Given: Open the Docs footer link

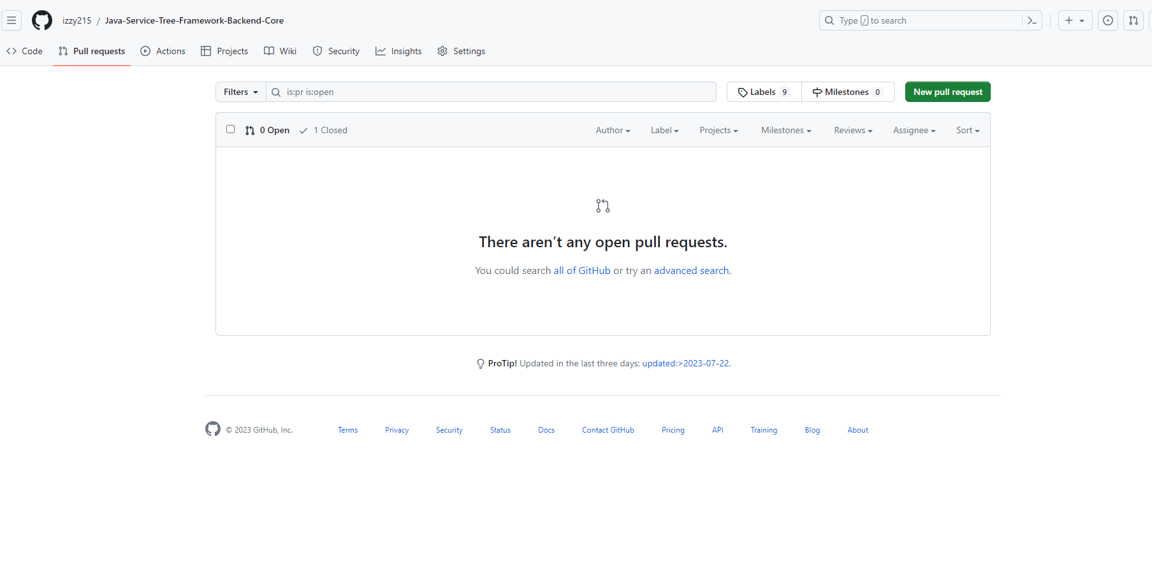Looking at the screenshot, I should 546,430.
